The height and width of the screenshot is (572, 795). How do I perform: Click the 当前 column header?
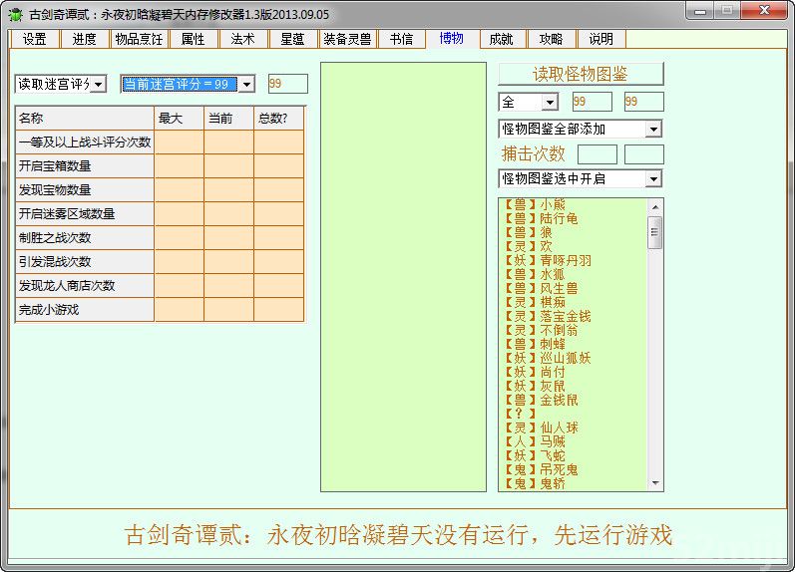pos(229,119)
